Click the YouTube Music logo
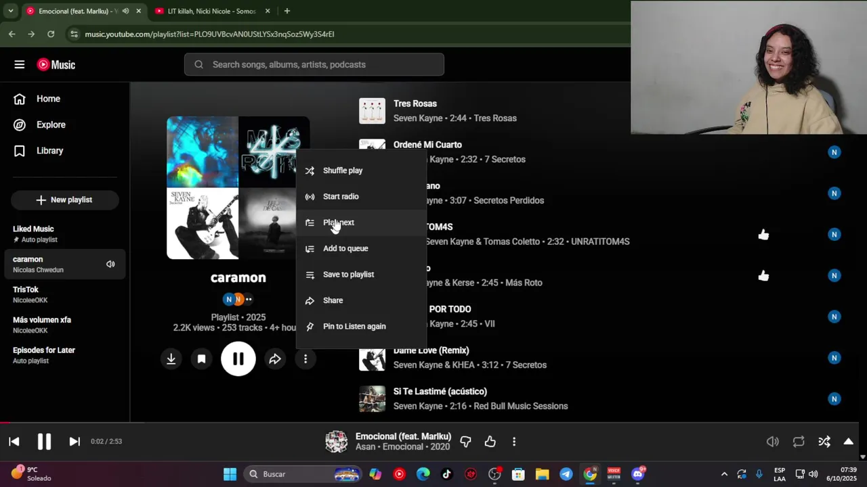Screen dimensions: 867x487 pyautogui.click(x=56, y=64)
